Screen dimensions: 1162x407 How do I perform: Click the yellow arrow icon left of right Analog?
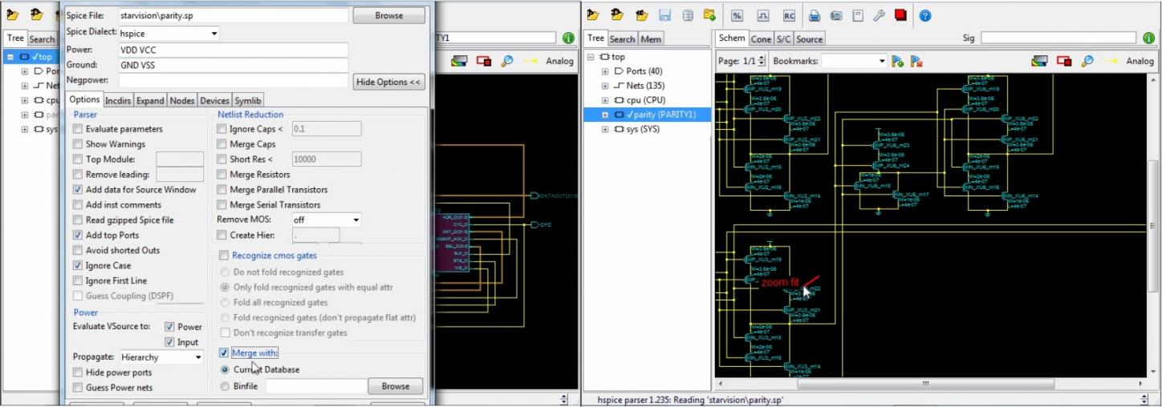click(x=1111, y=61)
